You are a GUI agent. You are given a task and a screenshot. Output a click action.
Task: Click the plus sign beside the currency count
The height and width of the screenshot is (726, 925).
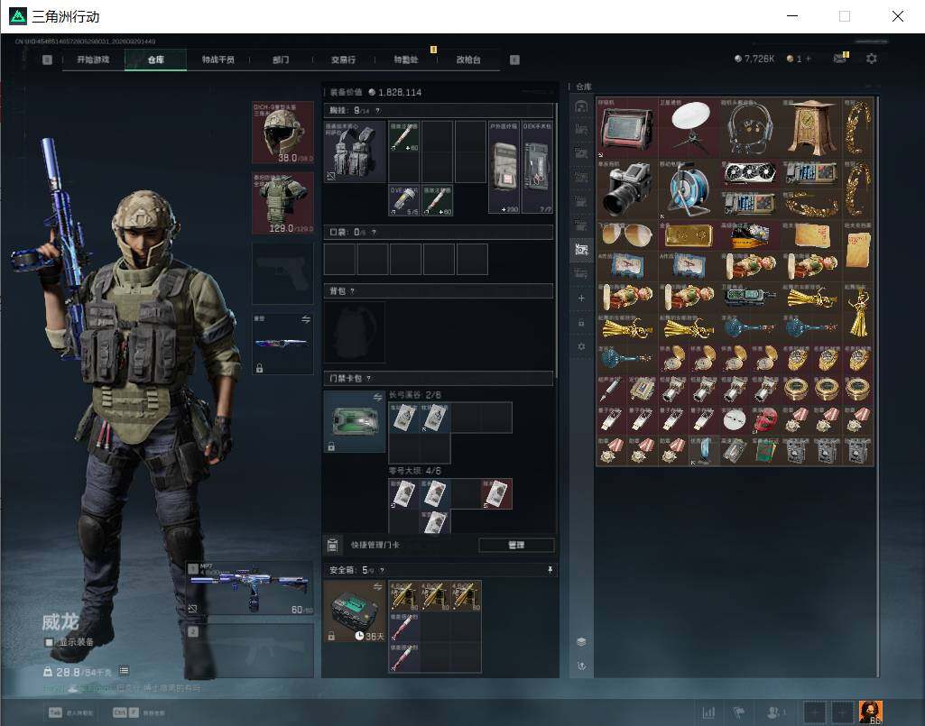tap(809, 59)
